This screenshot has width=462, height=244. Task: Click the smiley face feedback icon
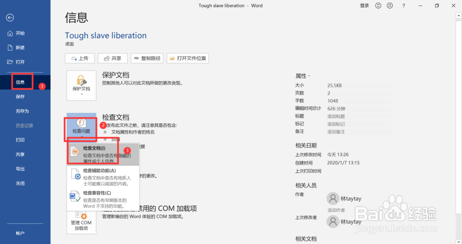(378, 6)
